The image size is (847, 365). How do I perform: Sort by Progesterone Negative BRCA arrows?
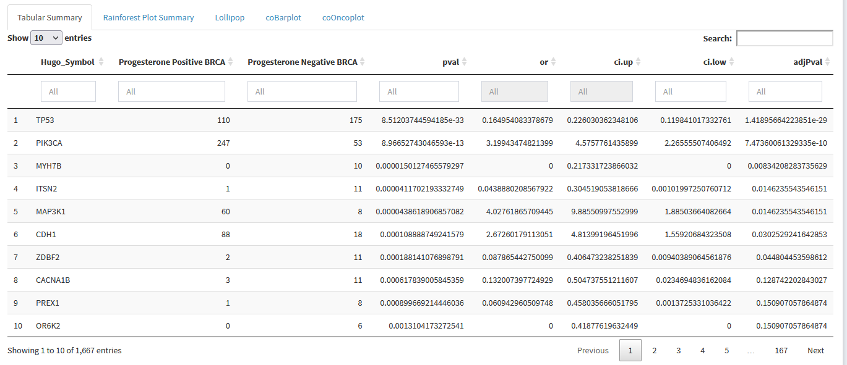[363, 62]
